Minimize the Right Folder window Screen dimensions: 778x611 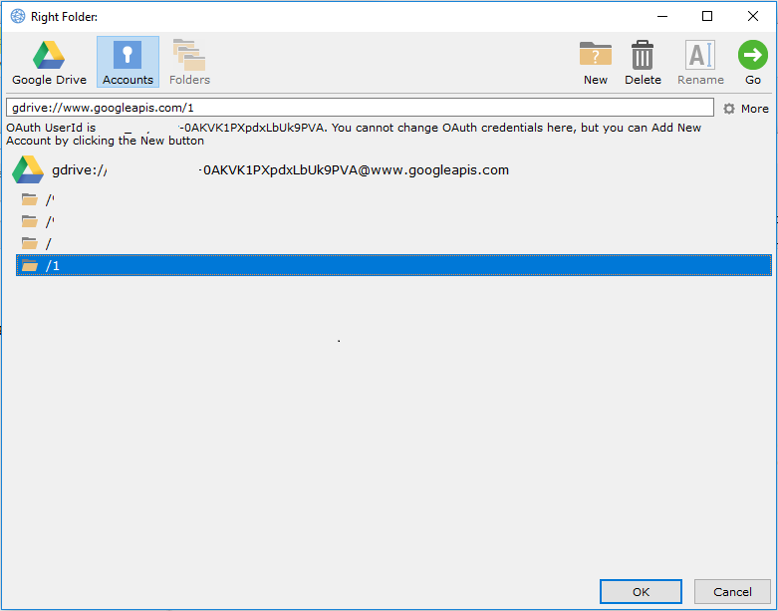[661, 16]
